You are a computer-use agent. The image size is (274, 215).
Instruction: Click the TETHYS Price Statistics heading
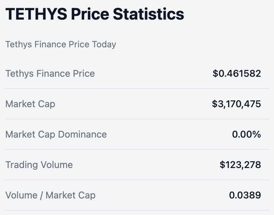click(95, 14)
